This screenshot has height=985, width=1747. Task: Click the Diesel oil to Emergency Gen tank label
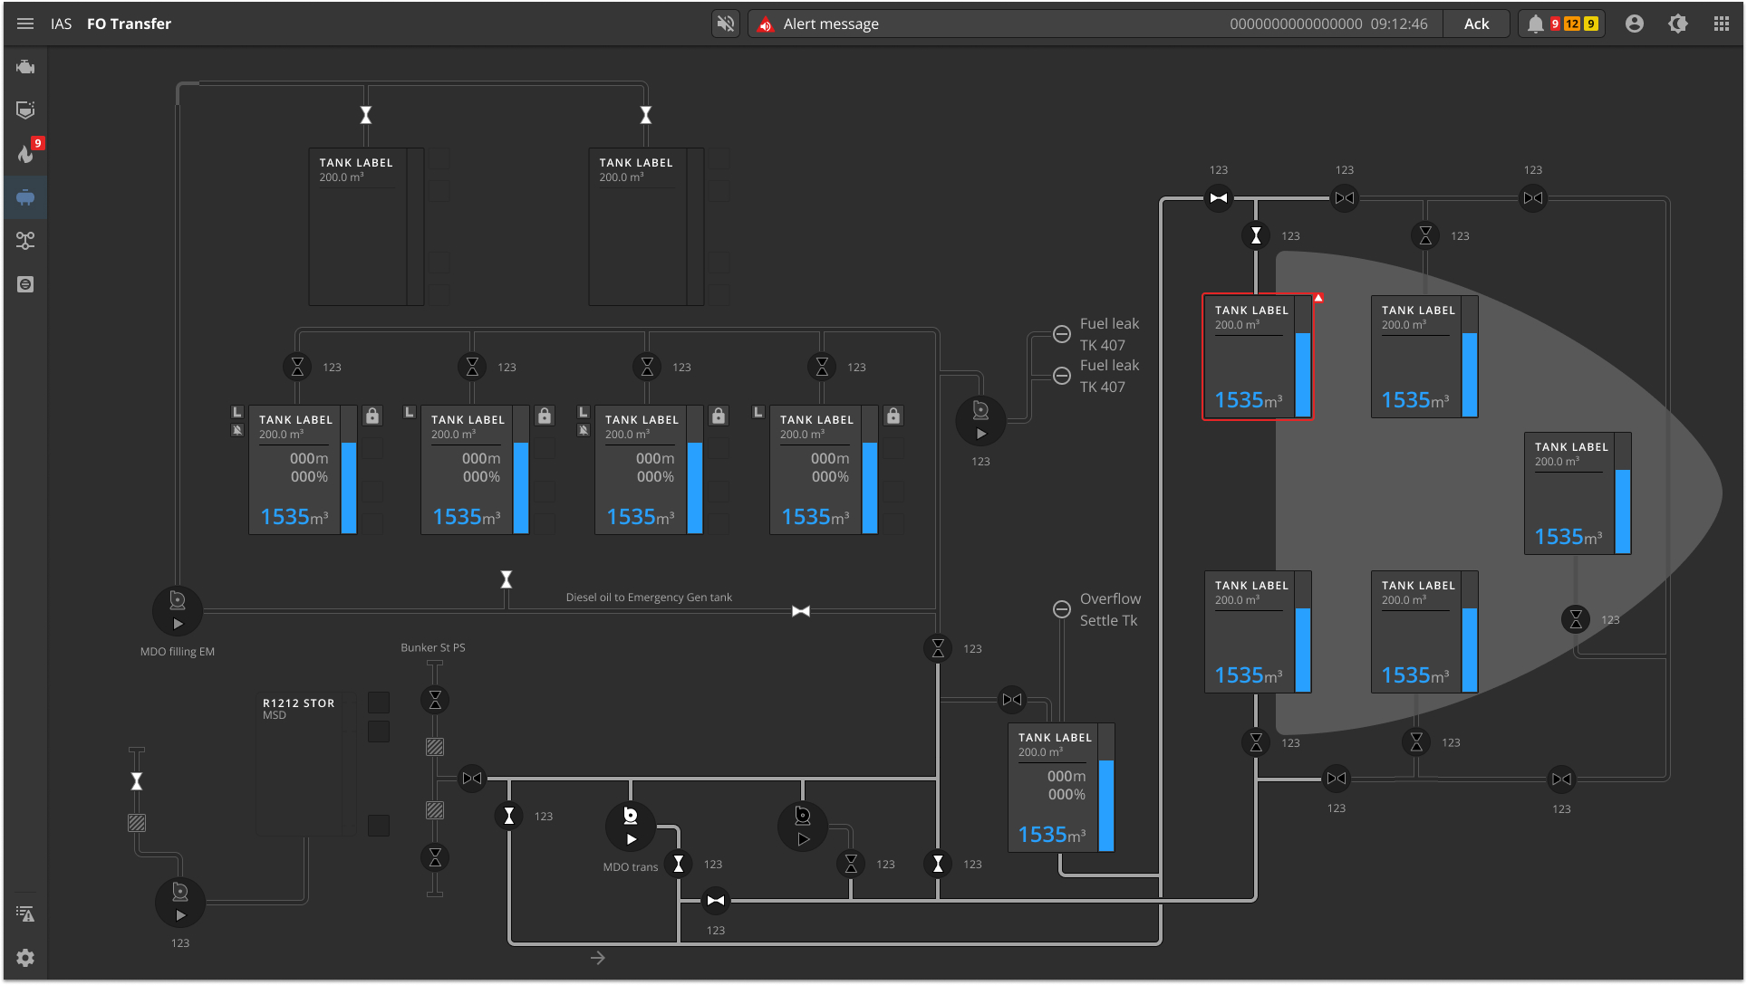[649, 598]
